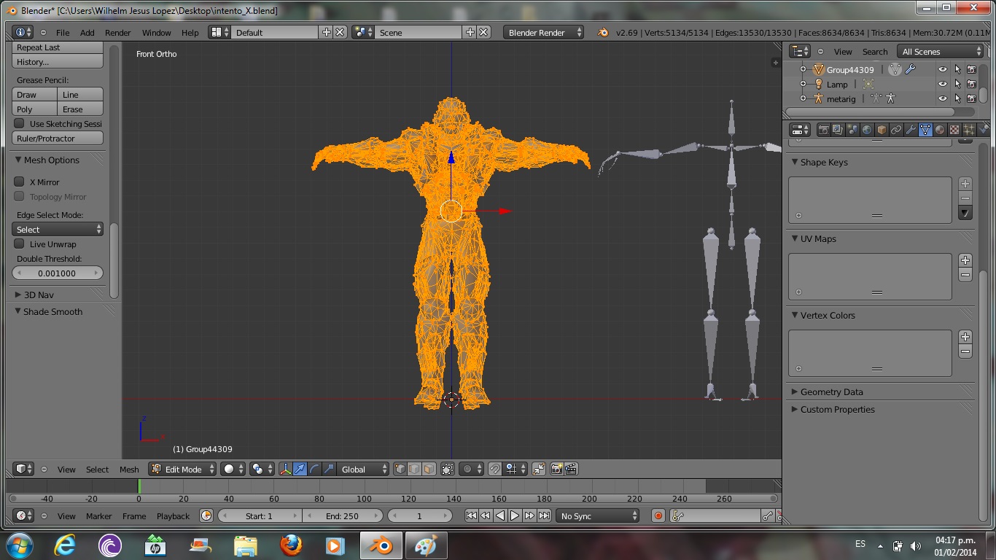996x560 pixels.
Task: Open the Modifiers properties tab (wrench)
Action: (x=910, y=130)
